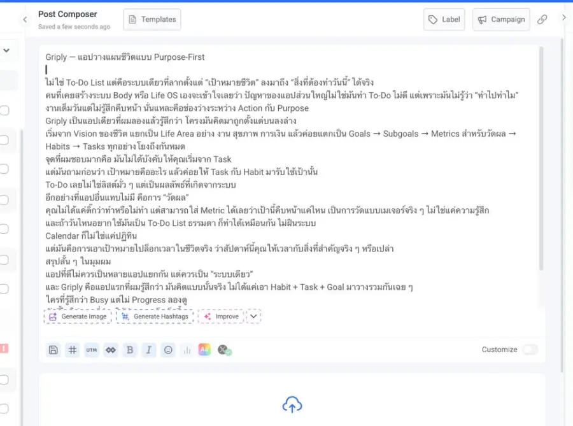Click the right chevron in the header
This screenshot has height=426, width=573.
[564, 17]
